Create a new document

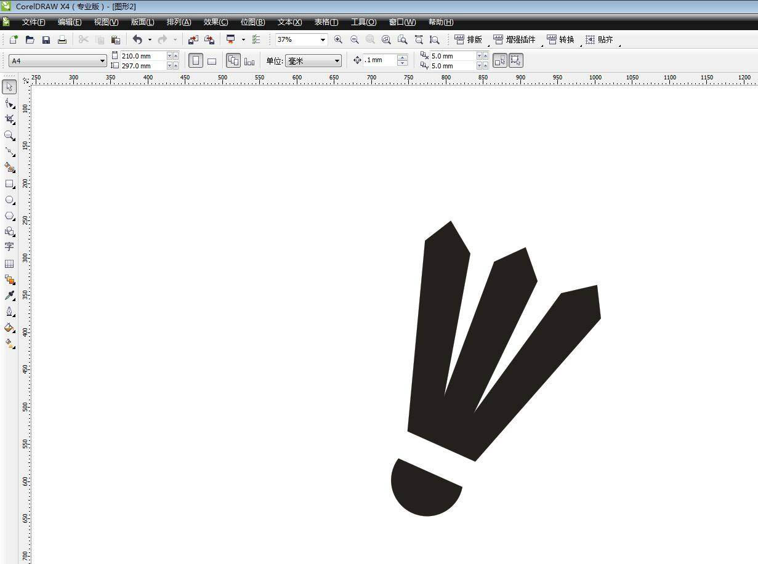tap(14, 39)
